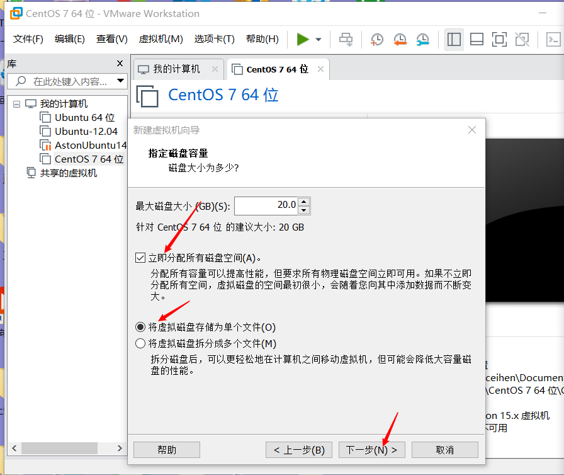
Task: Click the library search input field
Action: [x=67, y=81]
